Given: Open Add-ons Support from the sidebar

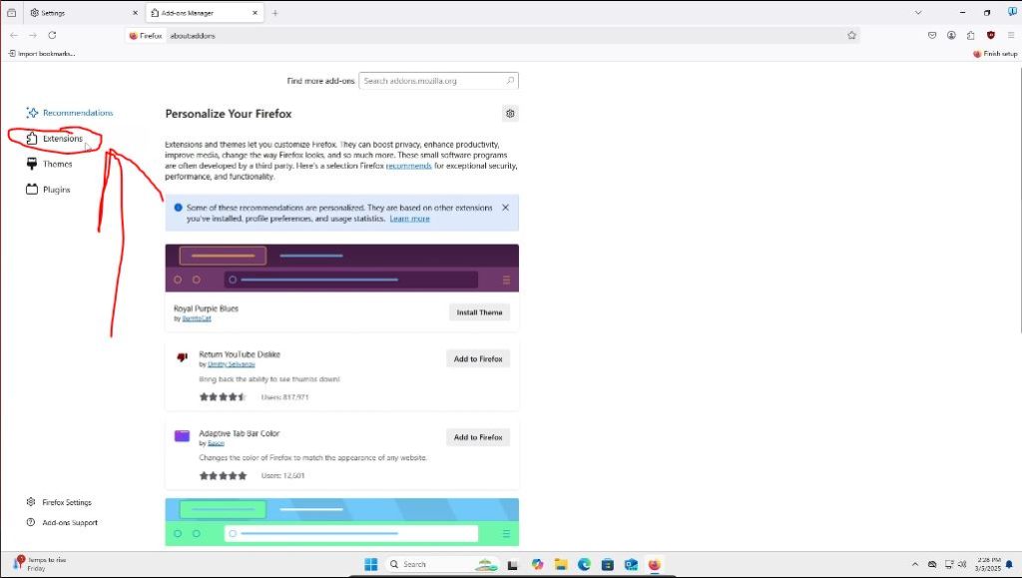Looking at the screenshot, I should (61, 523).
